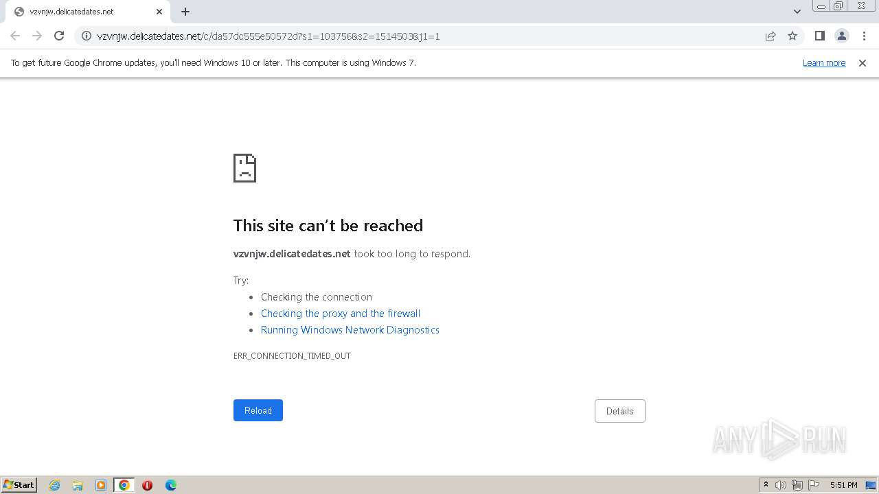Expand the tab search dropdown arrow
This screenshot has height=494, width=879.
[797, 12]
